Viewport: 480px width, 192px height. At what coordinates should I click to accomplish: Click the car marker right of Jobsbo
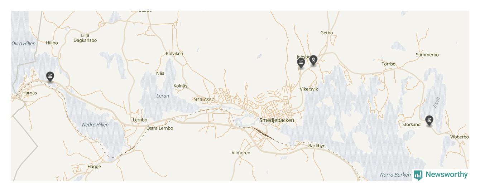(313, 60)
